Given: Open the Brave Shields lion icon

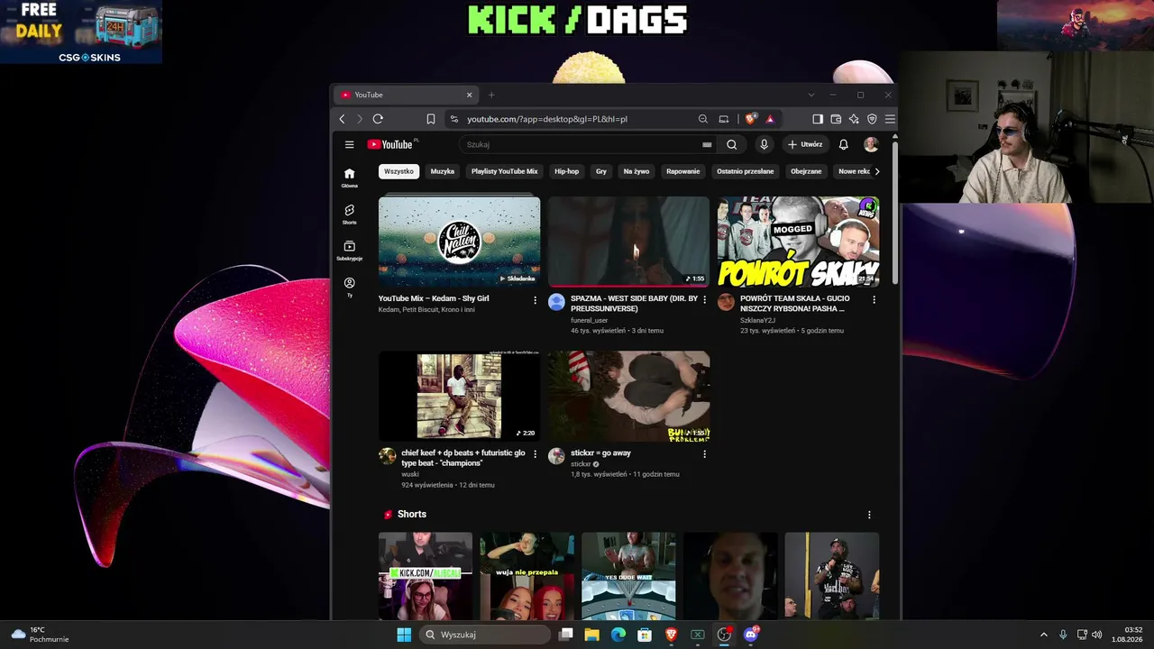Looking at the screenshot, I should point(750,119).
